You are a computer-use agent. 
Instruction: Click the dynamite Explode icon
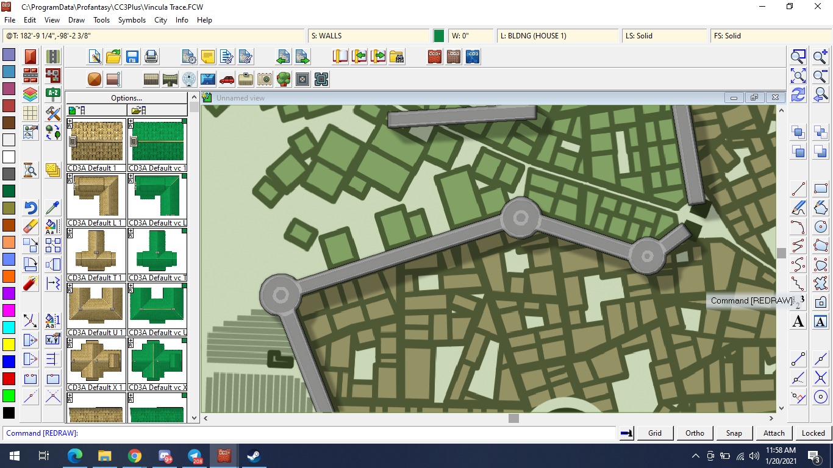(x=30, y=283)
